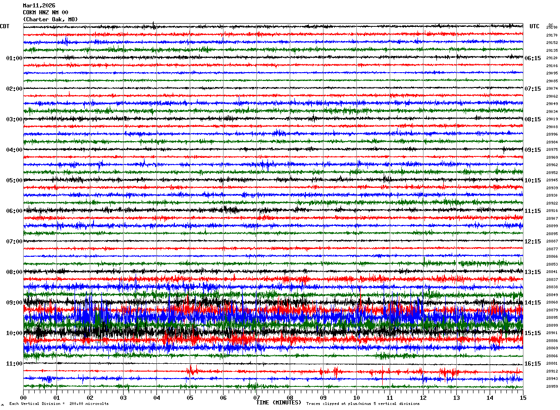Click the DC offset value '29120'
Viewport: 560px width, 410px height.
click(552, 58)
